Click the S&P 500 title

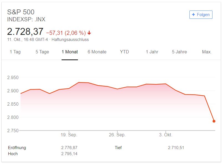coord(21,12)
